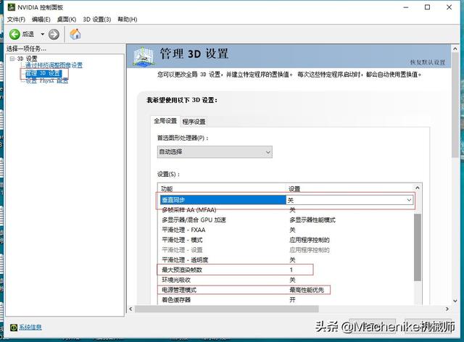
Task: Click the 多显示器性能模式 value
Action: 312,220
